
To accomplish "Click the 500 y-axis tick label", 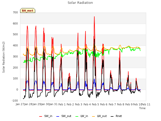I will pyautogui.click(x=15, y=35).
